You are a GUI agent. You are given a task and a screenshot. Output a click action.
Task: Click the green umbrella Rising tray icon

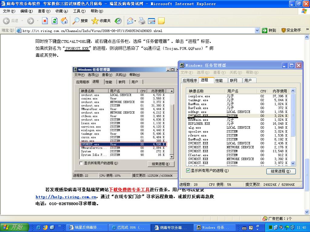(x=287, y=227)
